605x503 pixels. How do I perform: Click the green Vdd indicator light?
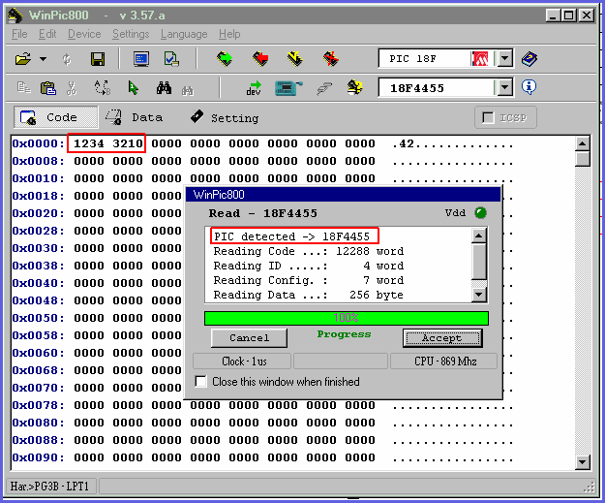pyautogui.click(x=480, y=213)
